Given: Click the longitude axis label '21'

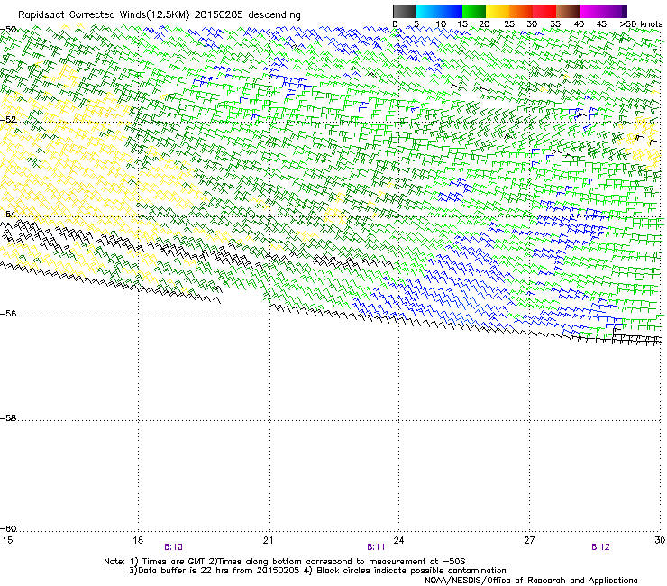Looking at the screenshot, I should click(268, 540).
